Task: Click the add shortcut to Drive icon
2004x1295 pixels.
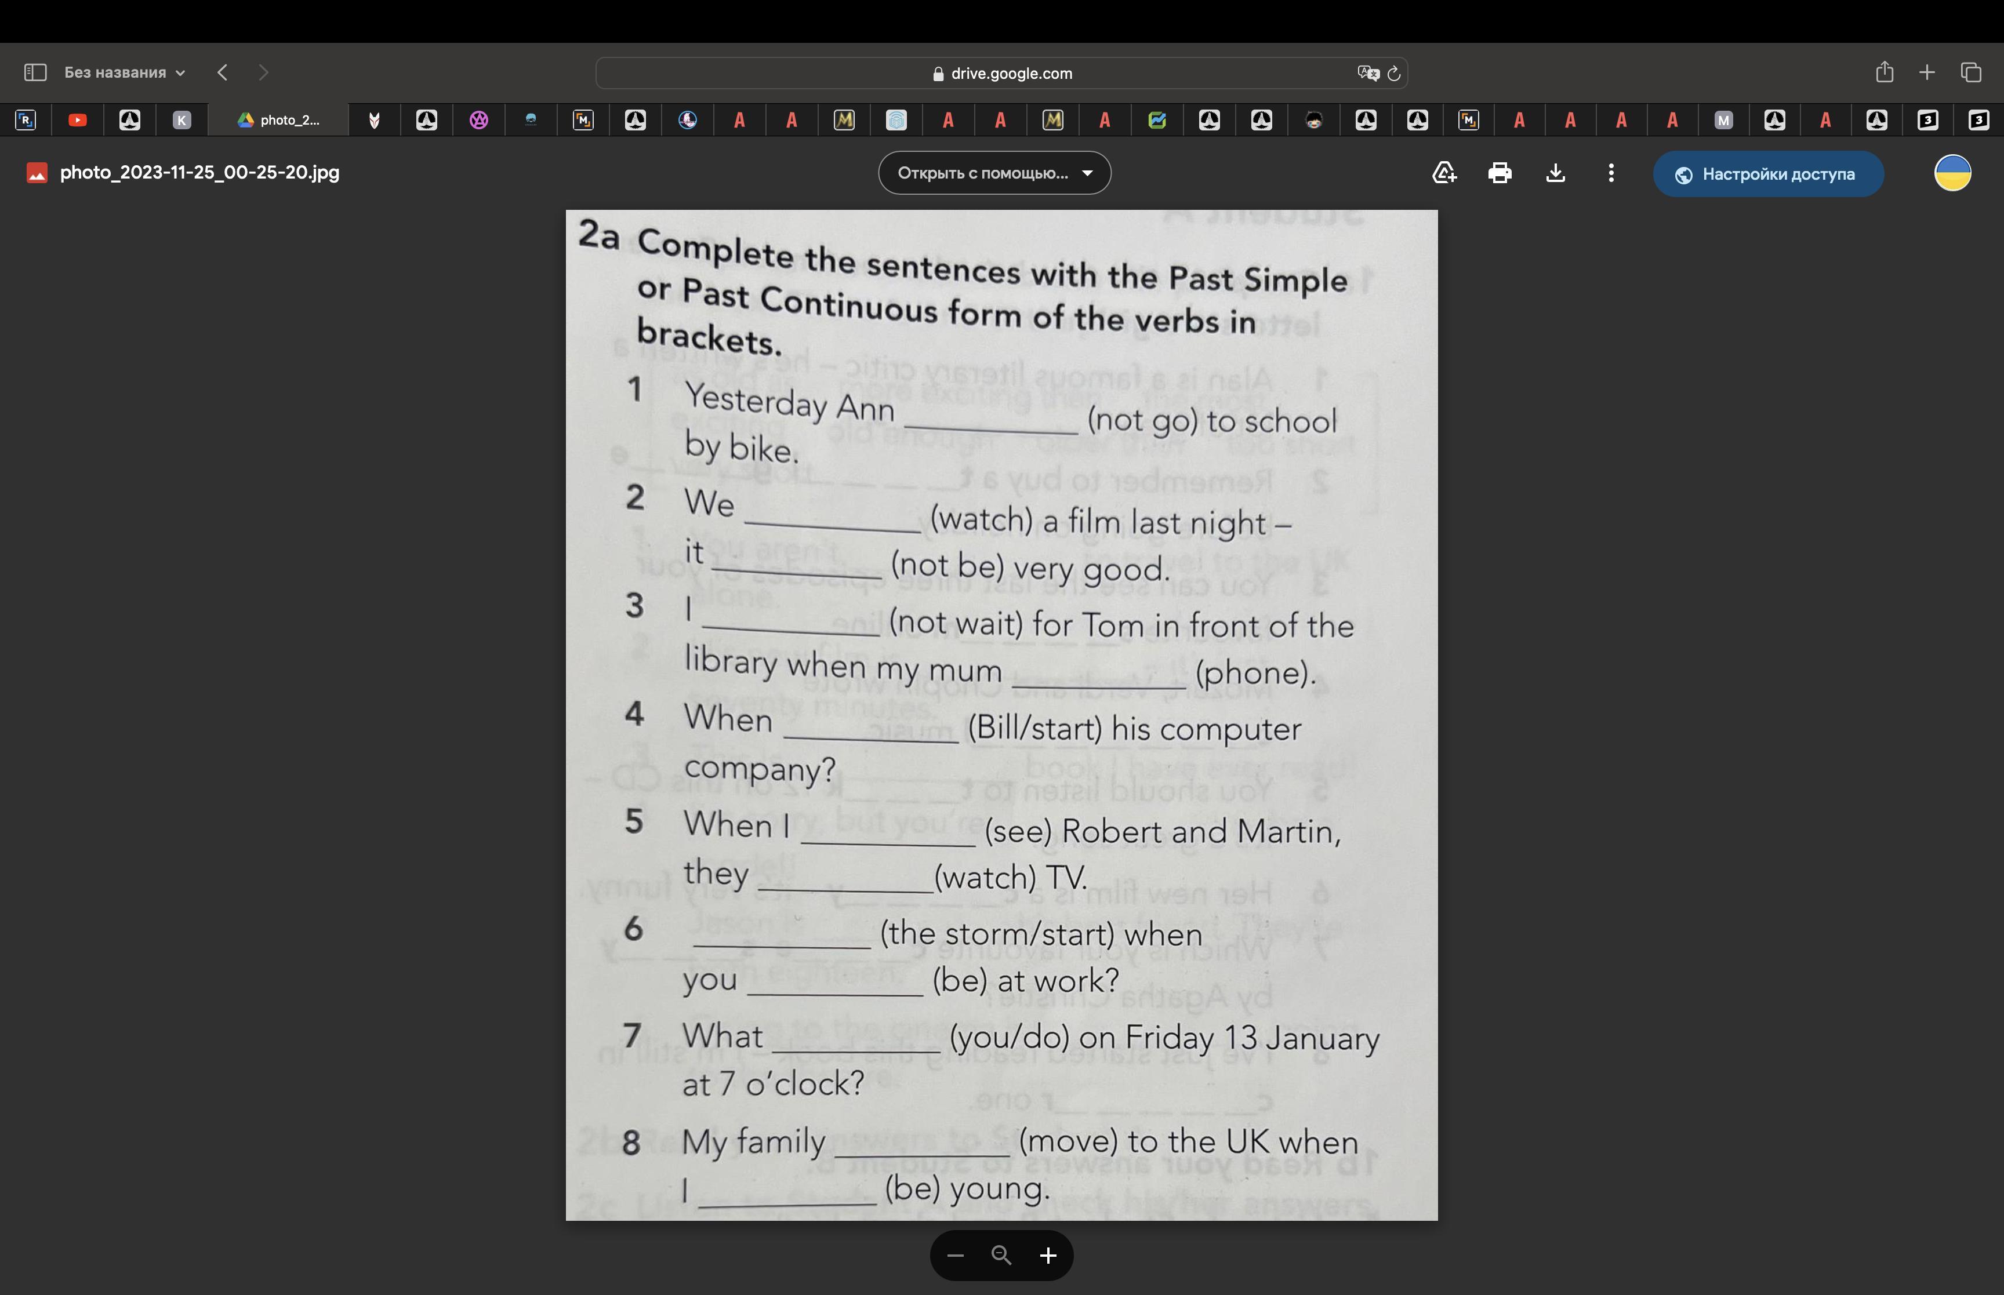Action: 1444,173
